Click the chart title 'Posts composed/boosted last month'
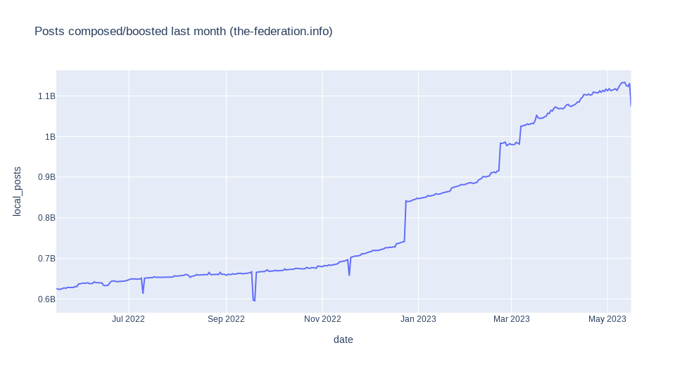The width and height of the screenshot is (687, 369). point(184,32)
